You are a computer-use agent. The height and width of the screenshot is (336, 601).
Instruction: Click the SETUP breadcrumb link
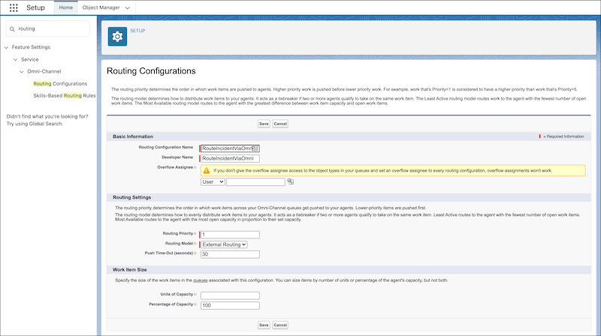pos(137,31)
